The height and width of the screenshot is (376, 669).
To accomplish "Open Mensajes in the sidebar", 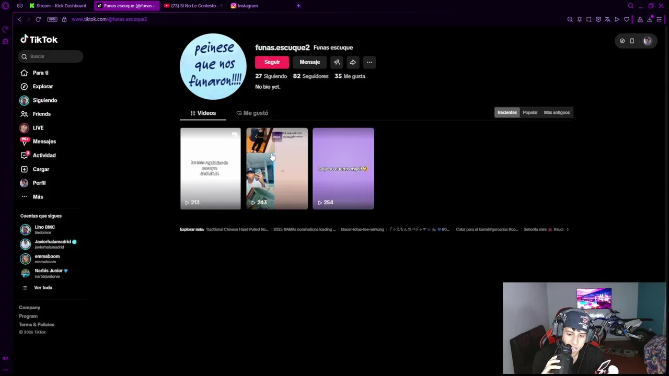I will [38, 142].
